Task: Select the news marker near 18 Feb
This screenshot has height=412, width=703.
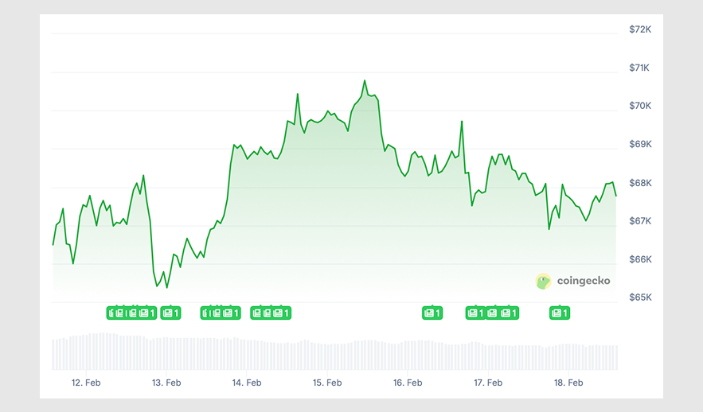Action: click(560, 313)
